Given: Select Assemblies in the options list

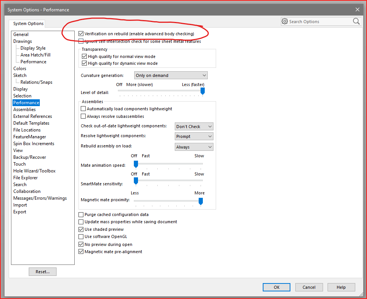Looking at the screenshot, I should [x=24, y=110].
